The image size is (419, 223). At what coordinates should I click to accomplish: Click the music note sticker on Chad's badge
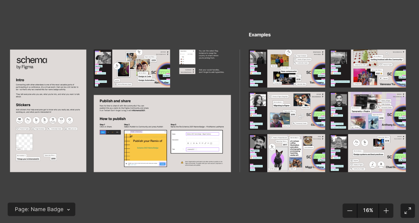372,164
